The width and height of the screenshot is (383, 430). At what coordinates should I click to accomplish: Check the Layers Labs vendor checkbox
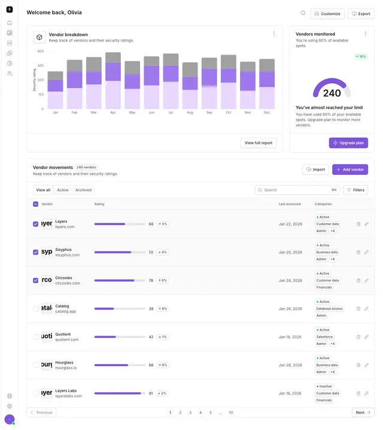click(36, 393)
